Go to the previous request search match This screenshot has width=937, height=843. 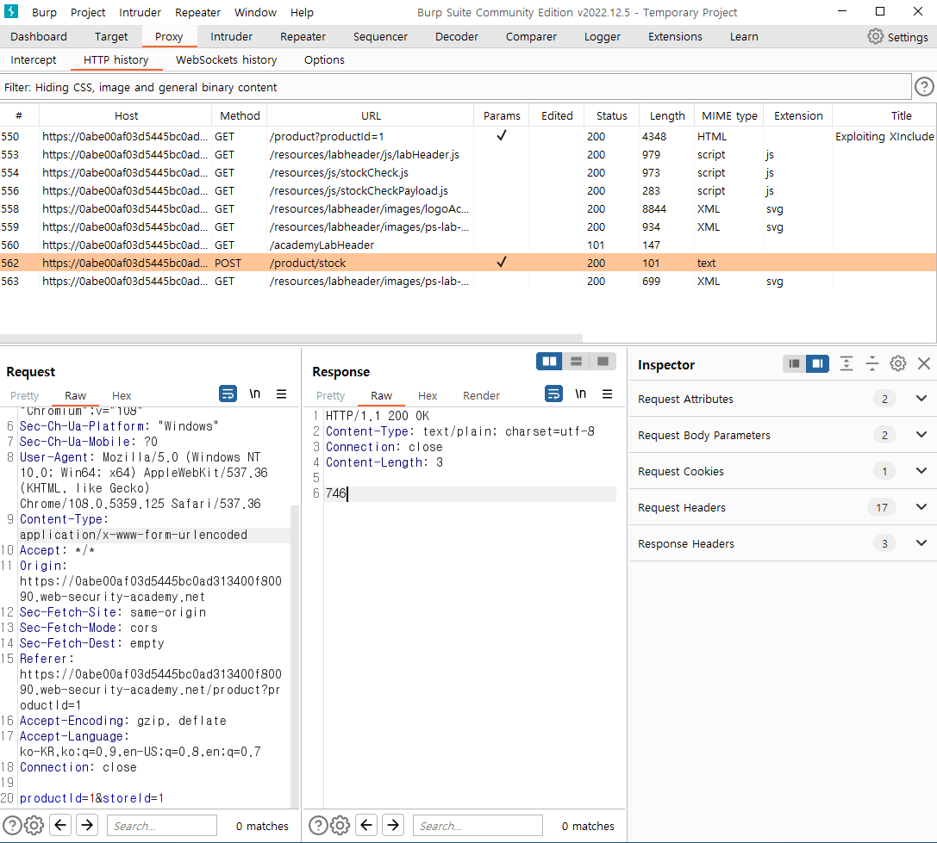(x=60, y=825)
